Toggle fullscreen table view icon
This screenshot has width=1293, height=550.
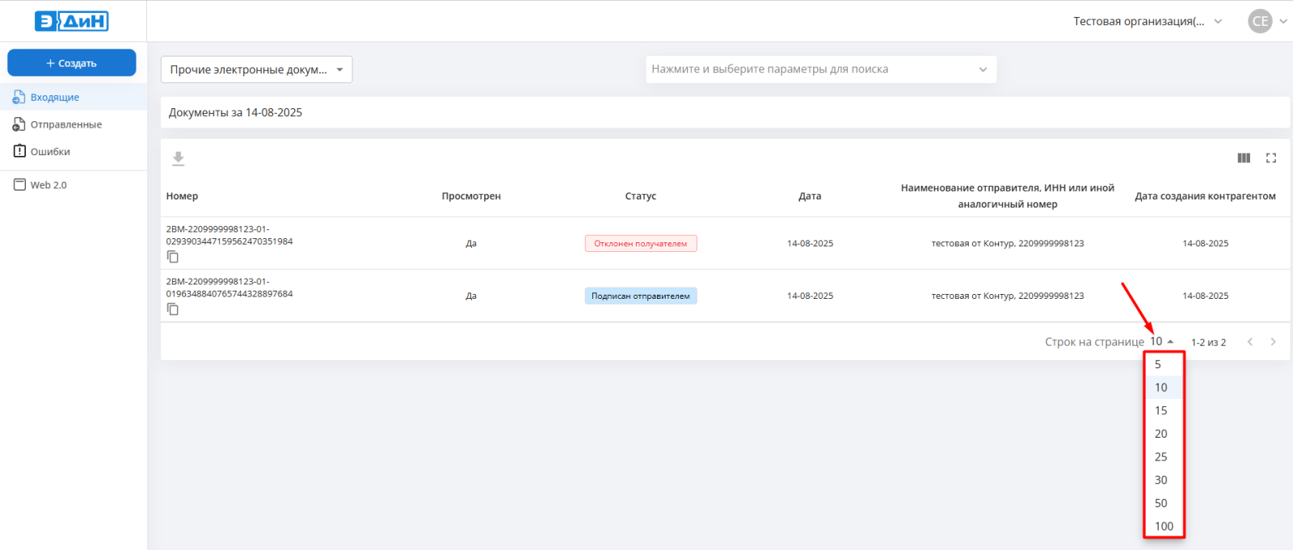1271,158
